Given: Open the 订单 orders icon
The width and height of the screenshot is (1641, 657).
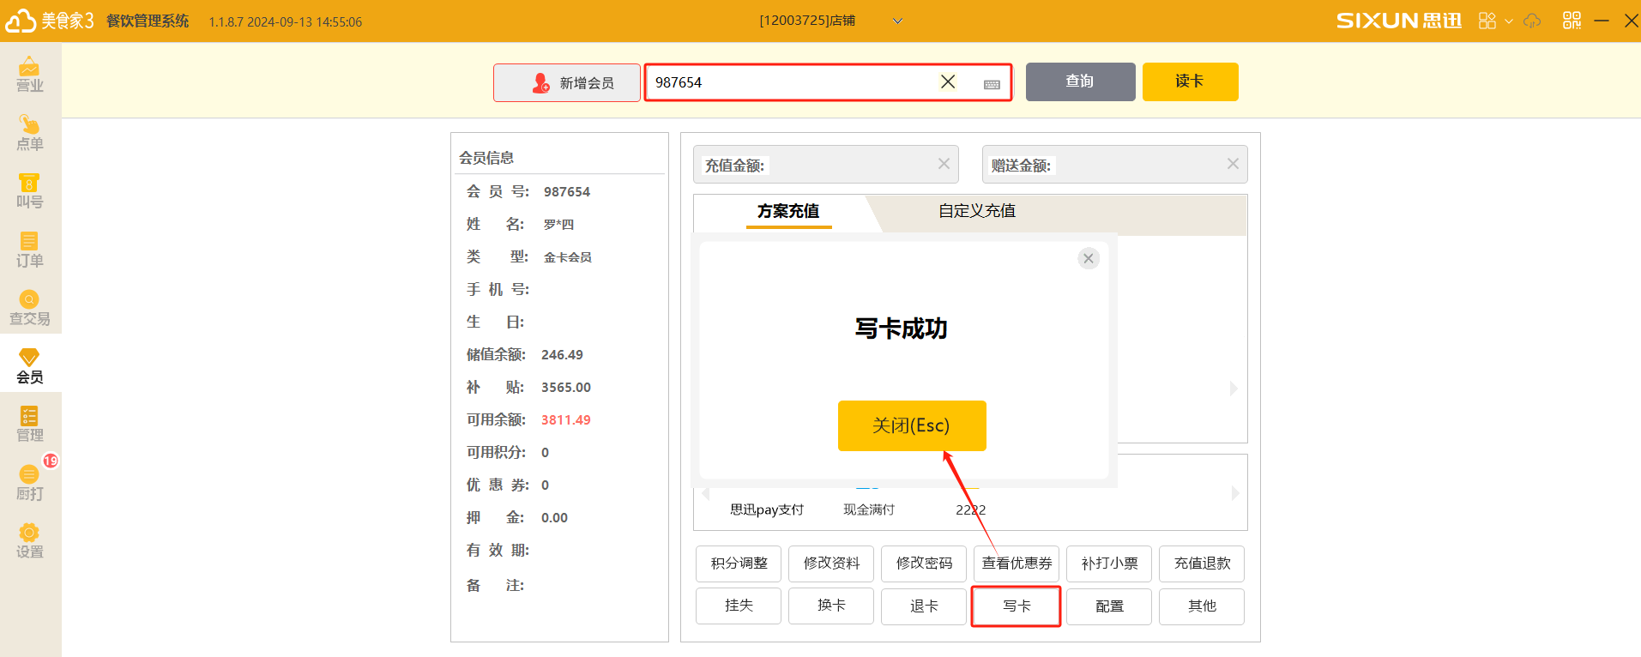Looking at the screenshot, I should 29,250.
